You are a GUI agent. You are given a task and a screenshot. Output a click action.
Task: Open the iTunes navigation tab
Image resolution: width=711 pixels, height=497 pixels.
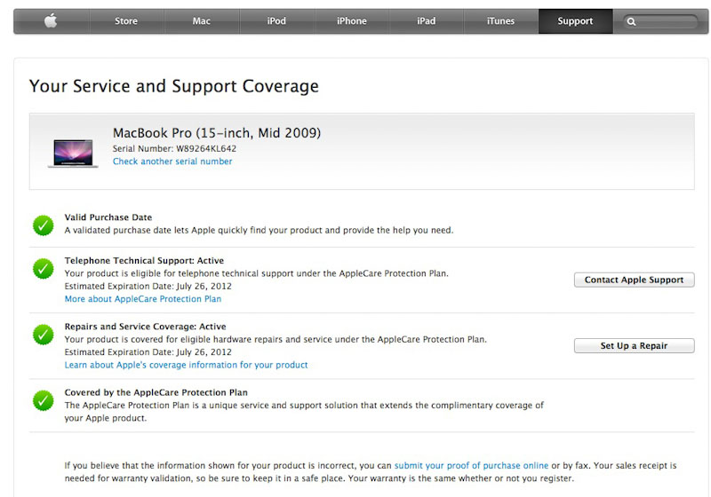(x=501, y=21)
